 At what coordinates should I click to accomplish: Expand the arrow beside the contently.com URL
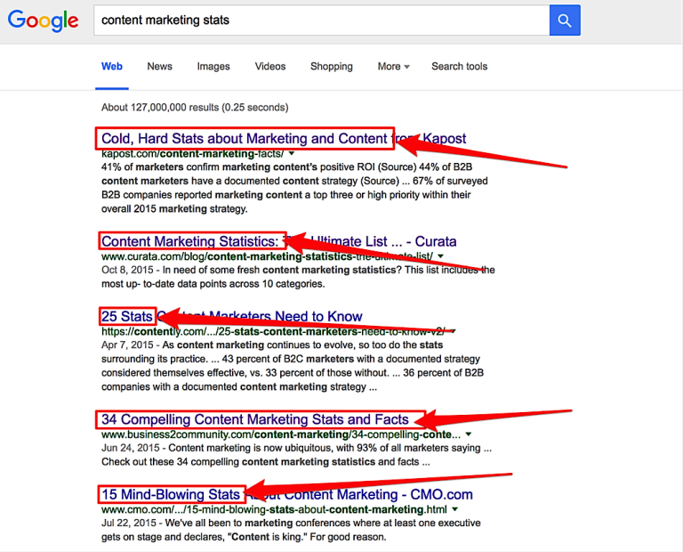(x=453, y=331)
